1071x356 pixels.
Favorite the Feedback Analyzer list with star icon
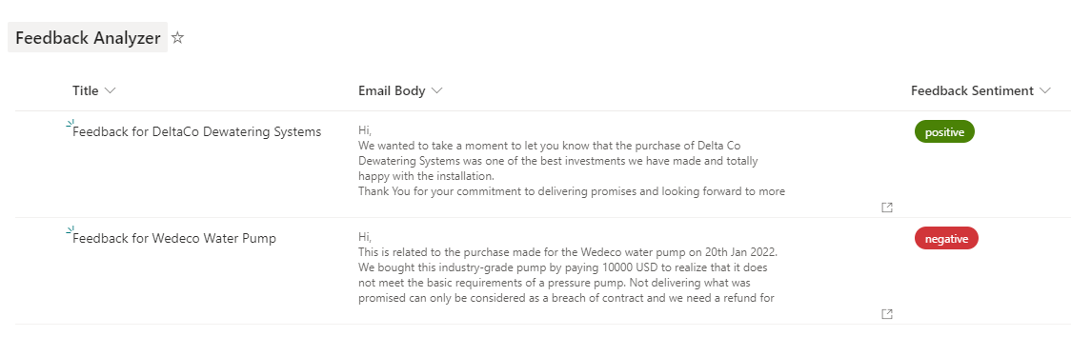point(177,37)
